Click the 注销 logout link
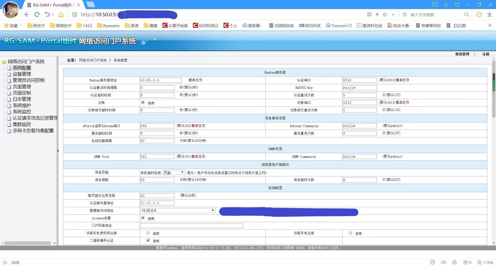The width and height of the screenshot is (496, 266). click(x=486, y=54)
